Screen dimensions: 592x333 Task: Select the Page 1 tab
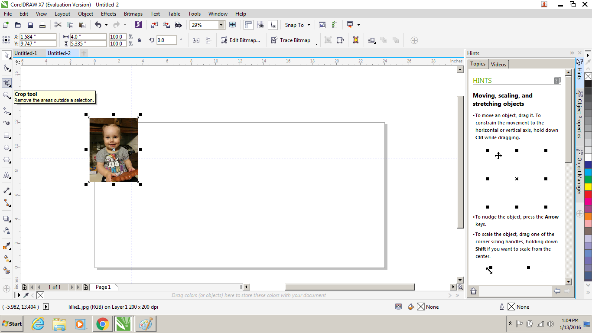(x=103, y=287)
